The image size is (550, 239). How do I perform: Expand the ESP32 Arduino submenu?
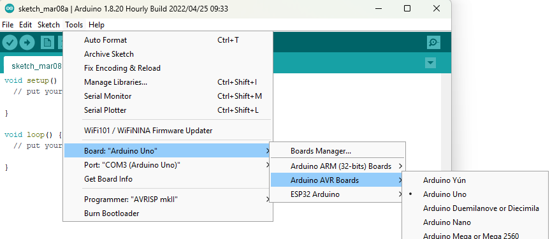point(337,194)
